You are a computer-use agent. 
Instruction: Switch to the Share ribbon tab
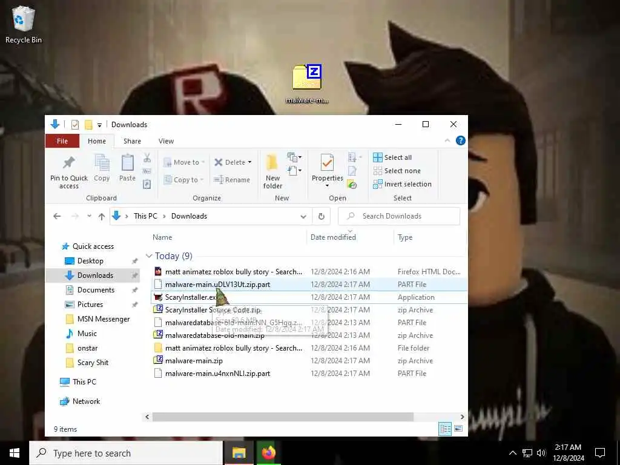132,141
